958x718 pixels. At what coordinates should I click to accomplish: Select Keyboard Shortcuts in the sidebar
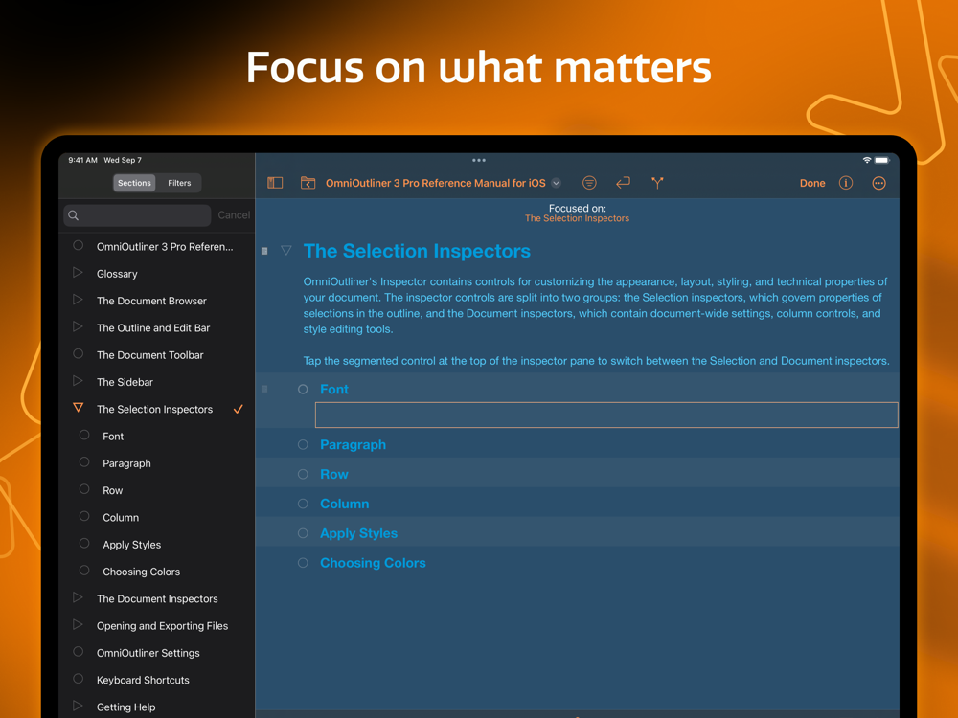click(143, 680)
